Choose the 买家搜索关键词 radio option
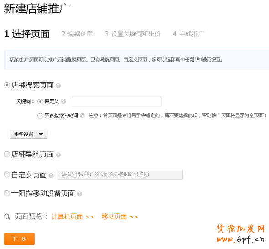This screenshot has height=249, width=269. tap(40, 115)
